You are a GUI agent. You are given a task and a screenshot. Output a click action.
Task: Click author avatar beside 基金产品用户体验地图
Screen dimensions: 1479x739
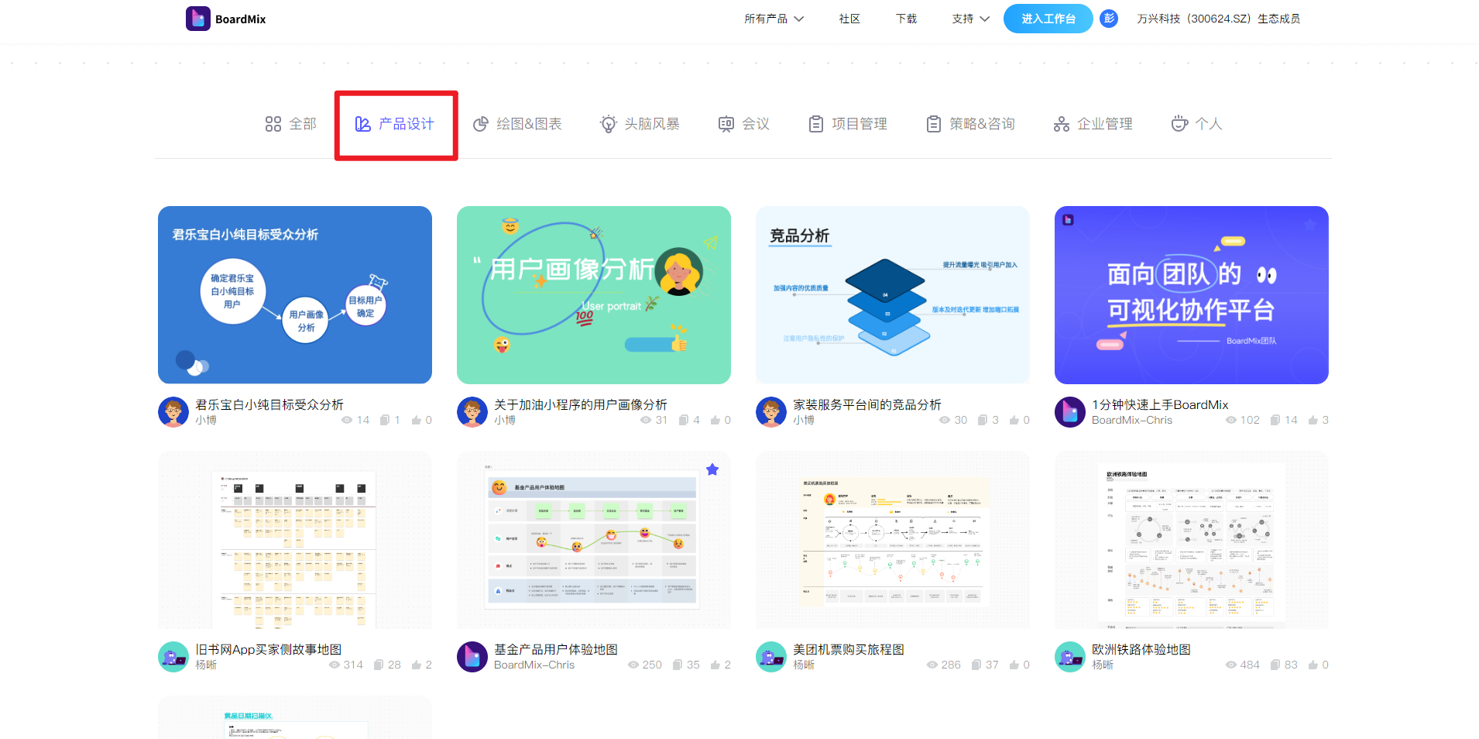point(472,657)
